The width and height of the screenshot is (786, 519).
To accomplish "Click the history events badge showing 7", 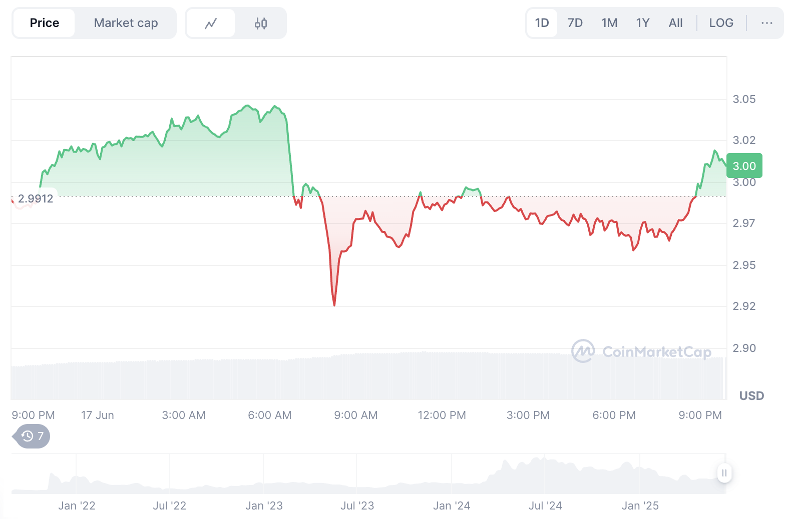I will point(33,436).
